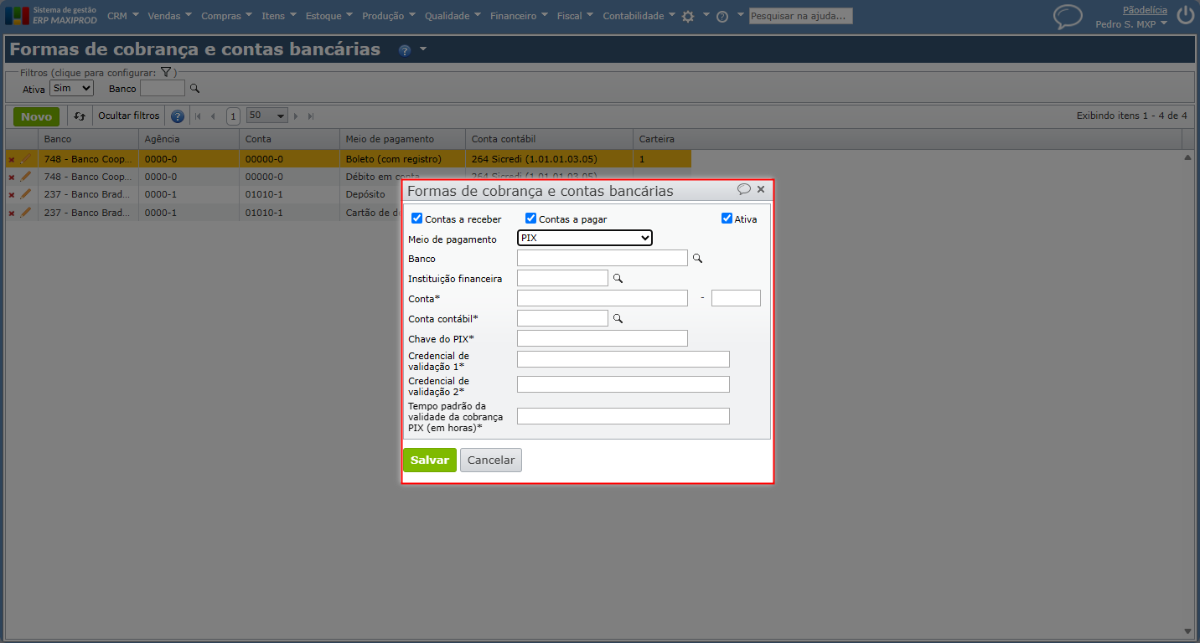Click Ocultar filtros to hide the filters
This screenshot has height=643, width=1200.
[128, 116]
